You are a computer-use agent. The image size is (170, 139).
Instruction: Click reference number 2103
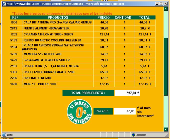pos(14,66)
